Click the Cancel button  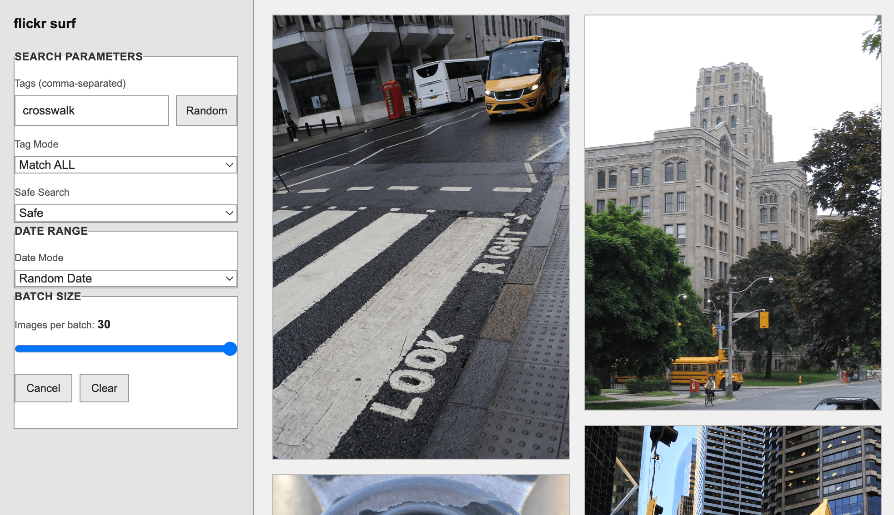[43, 388]
